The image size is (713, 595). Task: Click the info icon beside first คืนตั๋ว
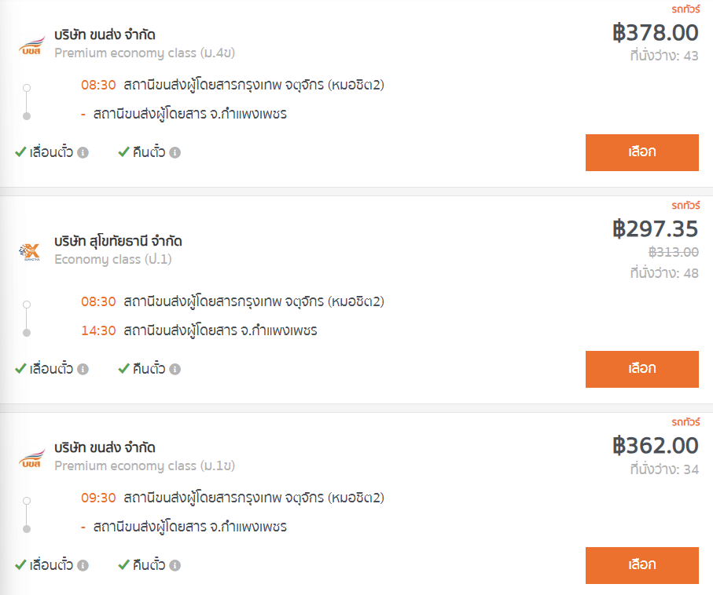(175, 152)
